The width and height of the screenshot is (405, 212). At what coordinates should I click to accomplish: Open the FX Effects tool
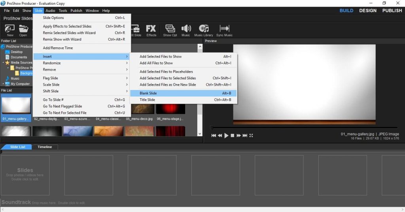pyautogui.click(x=151, y=30)
